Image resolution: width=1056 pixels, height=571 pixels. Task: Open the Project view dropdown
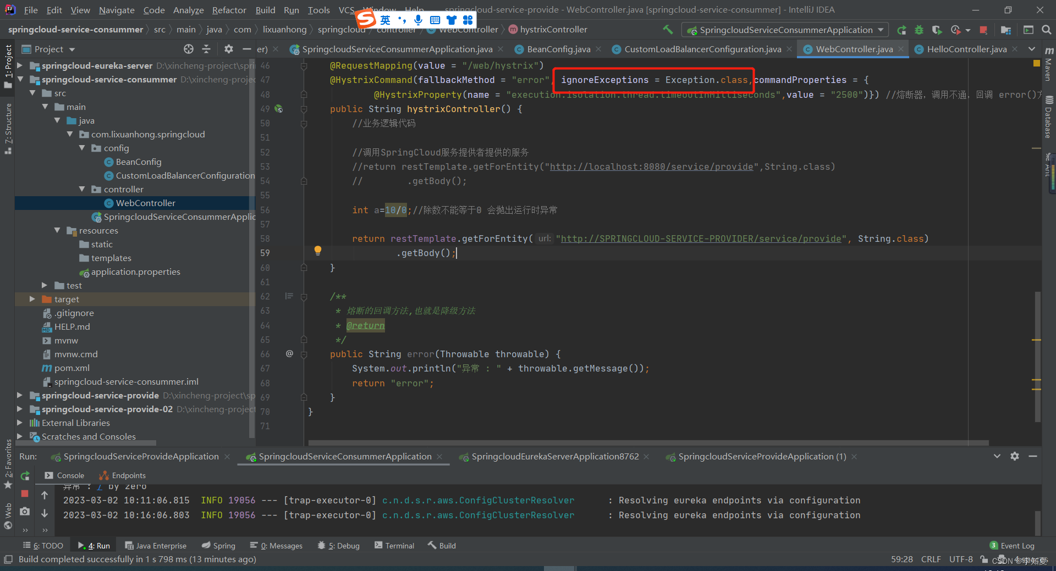pos(72,49)
